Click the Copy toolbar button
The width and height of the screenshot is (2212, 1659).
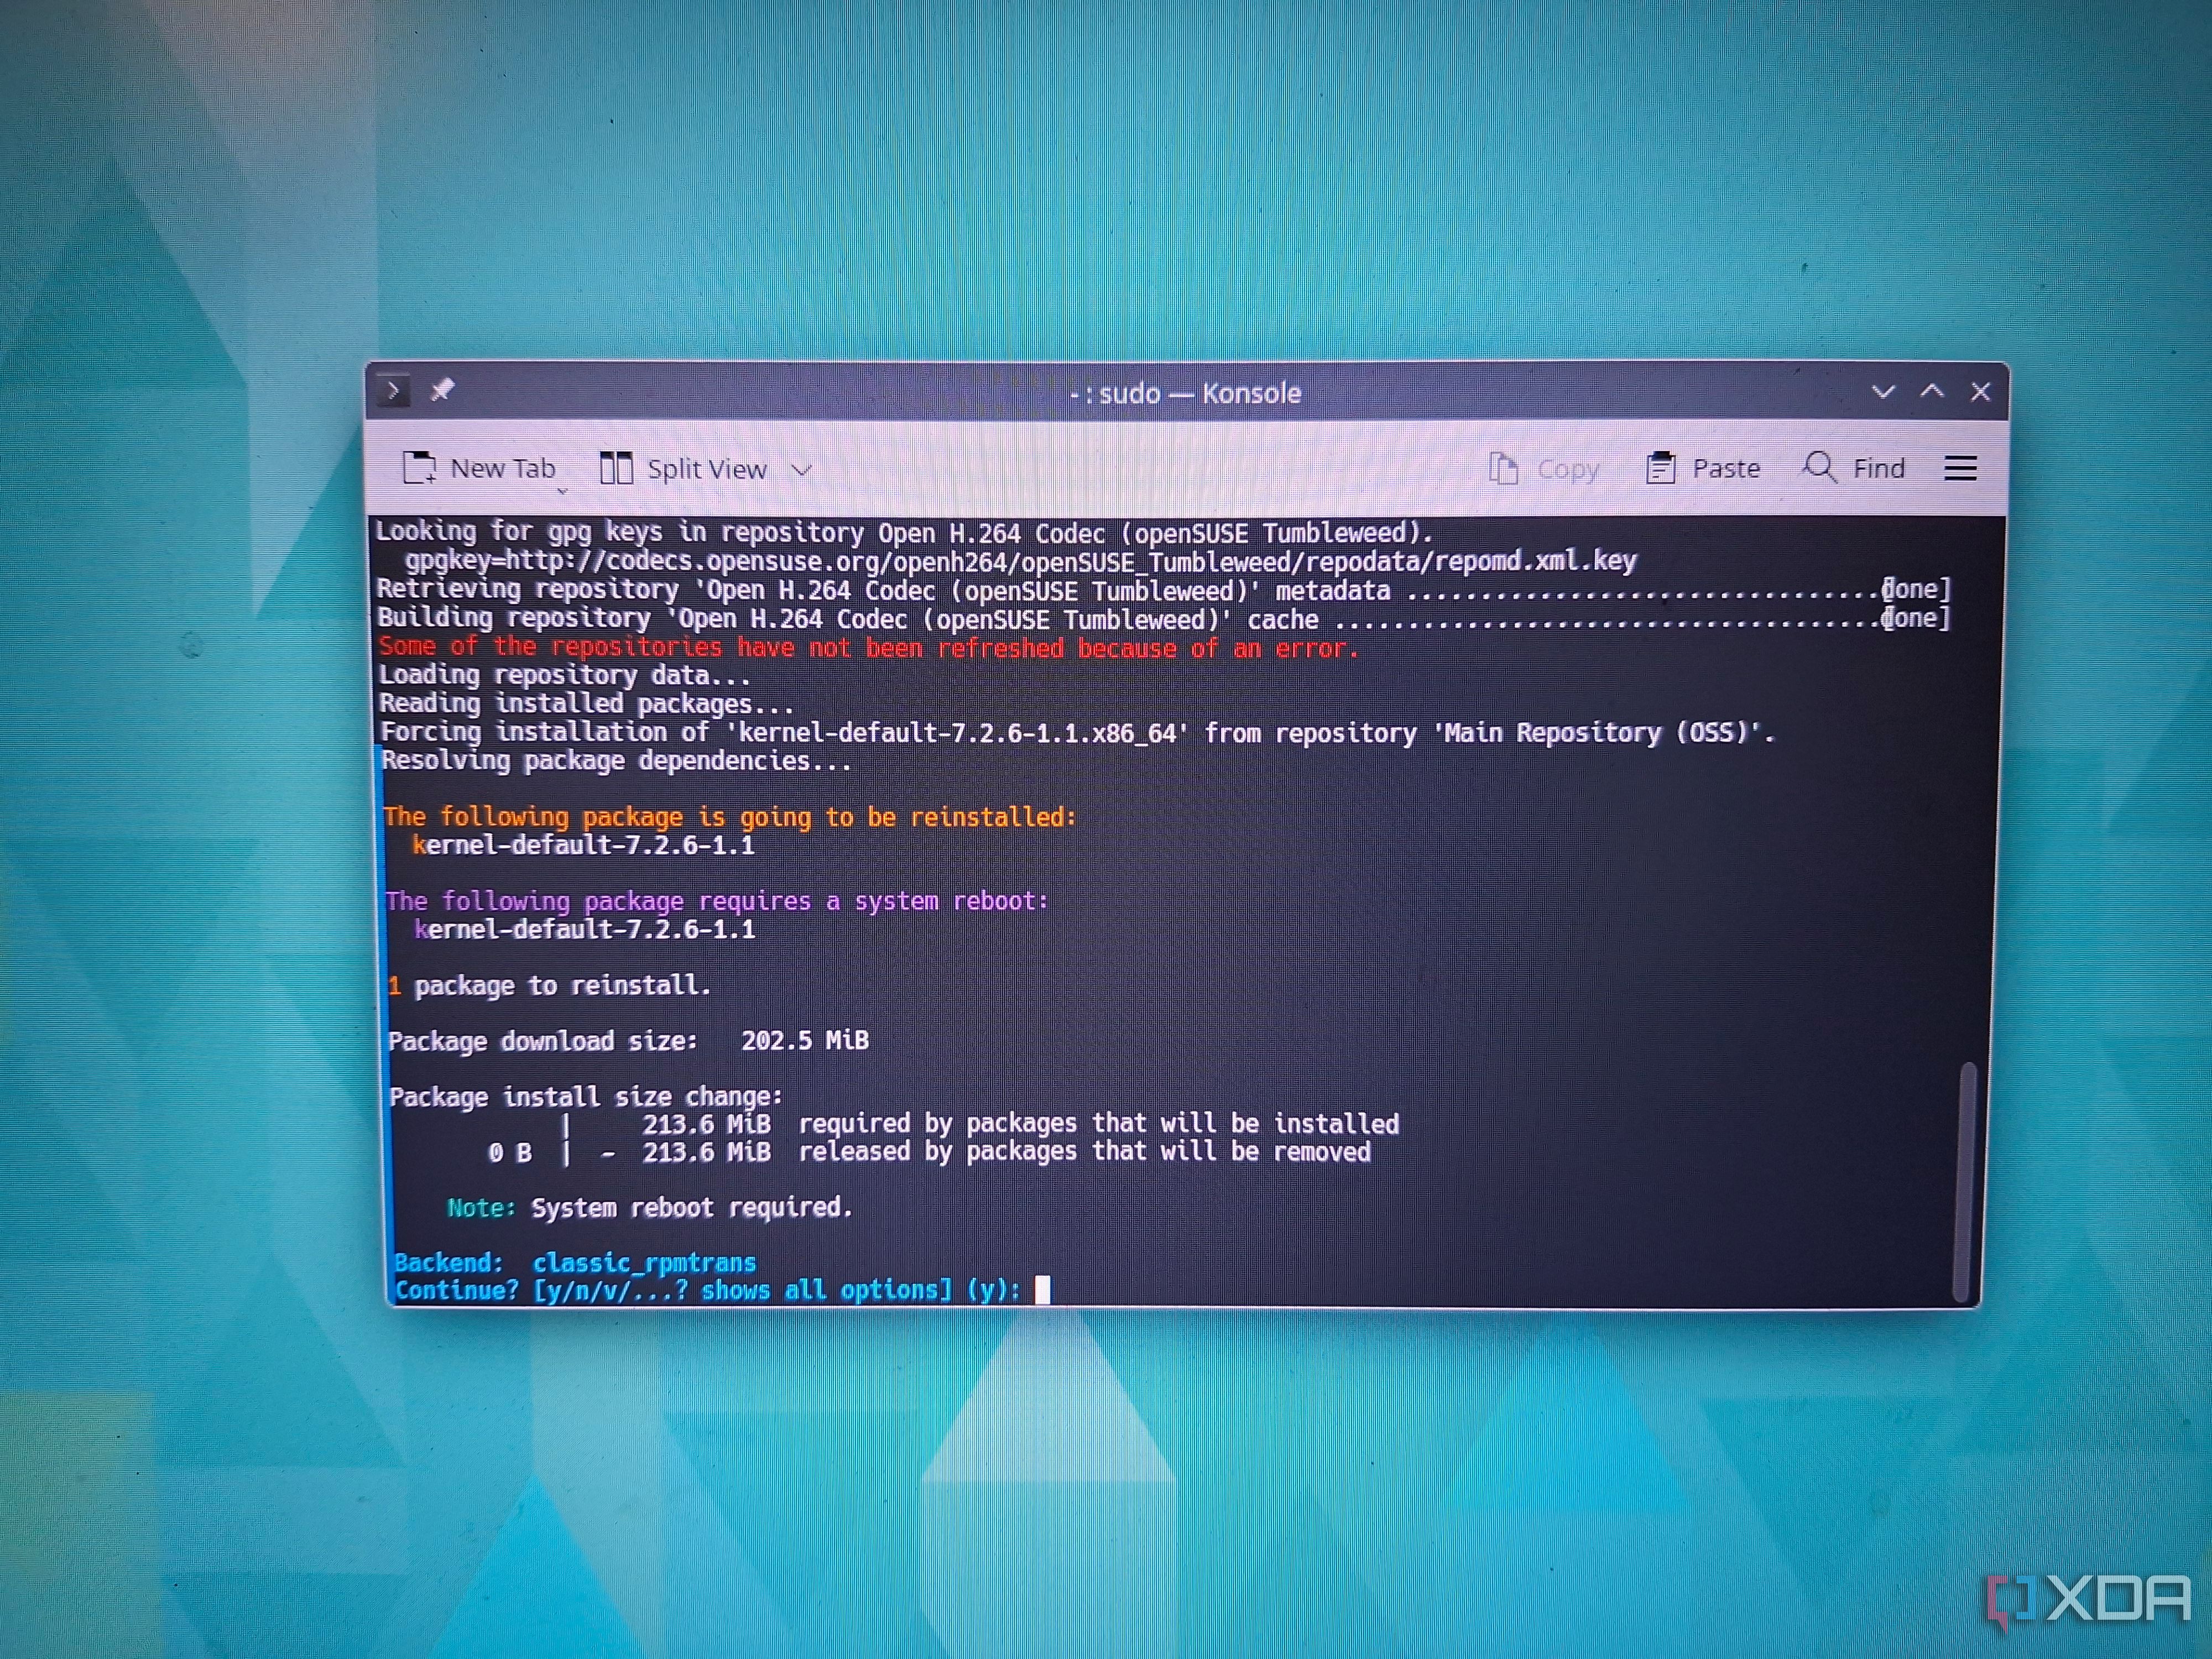[x=1544, y=468]
